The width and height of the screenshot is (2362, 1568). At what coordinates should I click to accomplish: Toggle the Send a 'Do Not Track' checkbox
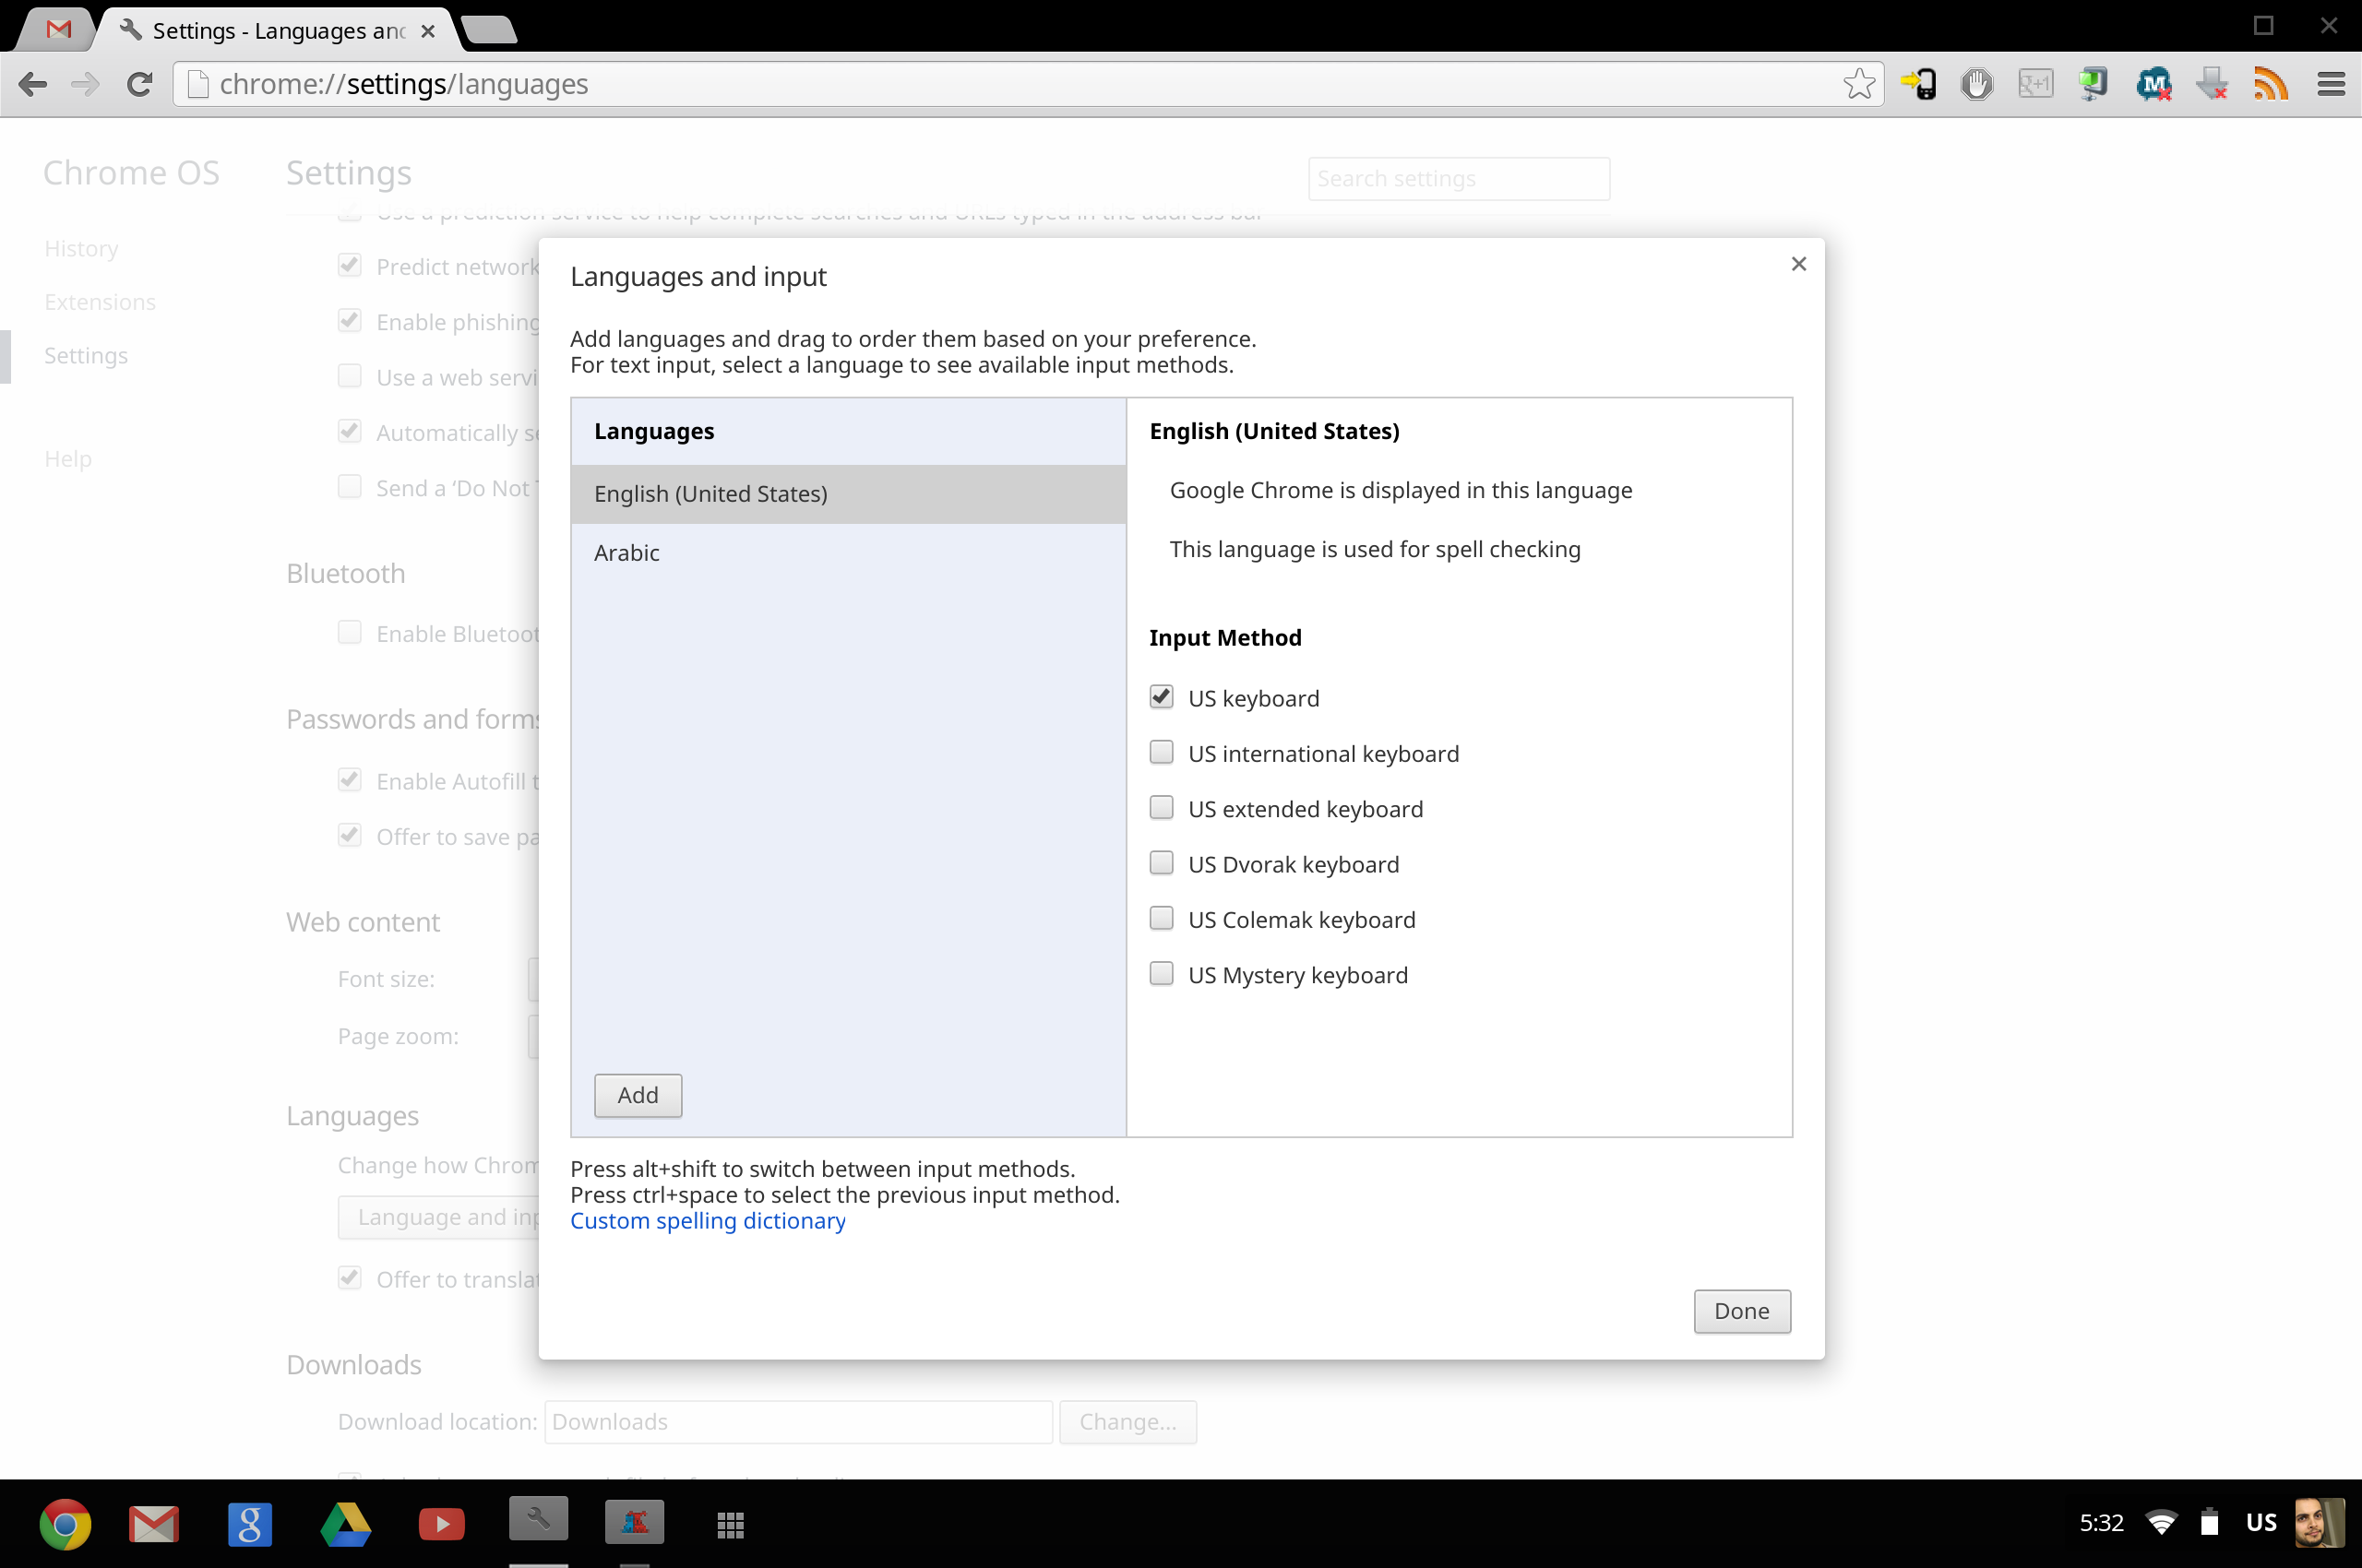pos(349,486)
